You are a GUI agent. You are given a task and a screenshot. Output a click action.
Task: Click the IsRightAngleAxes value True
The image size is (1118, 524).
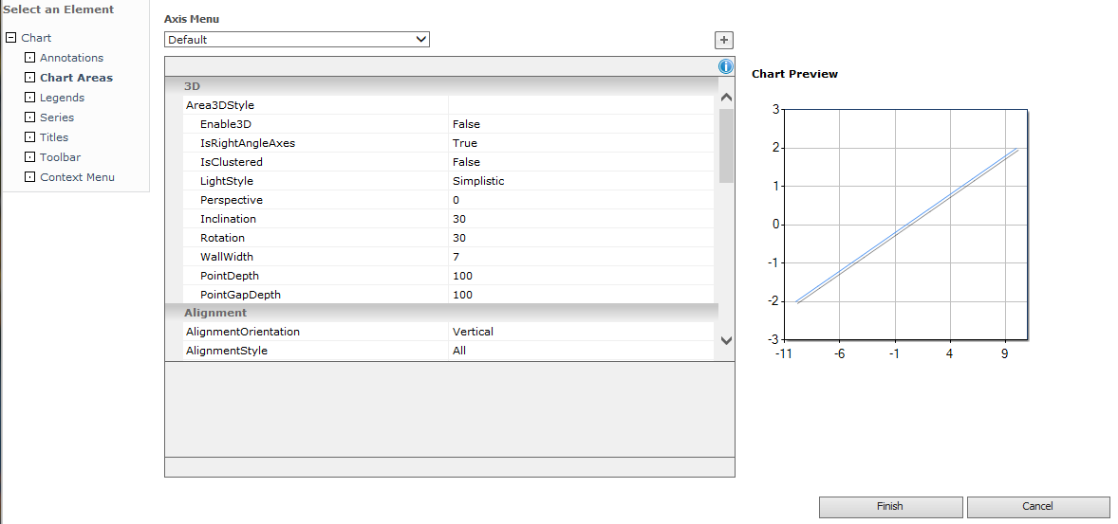tap(465, 143)
